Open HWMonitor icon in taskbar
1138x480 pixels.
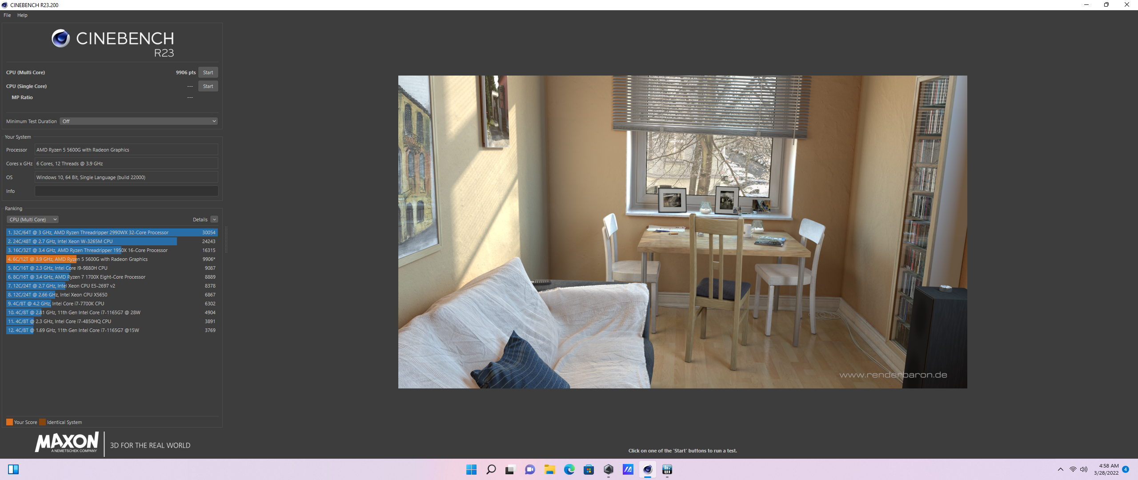point(667,469)
